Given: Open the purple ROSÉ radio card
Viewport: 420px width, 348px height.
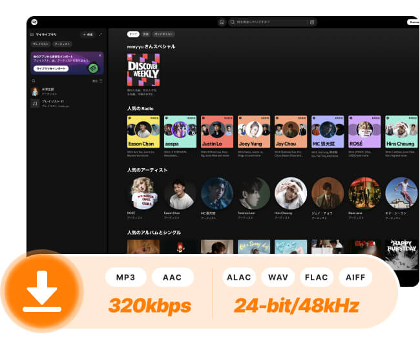Looking at the screenshot, I should pos(364,131).
